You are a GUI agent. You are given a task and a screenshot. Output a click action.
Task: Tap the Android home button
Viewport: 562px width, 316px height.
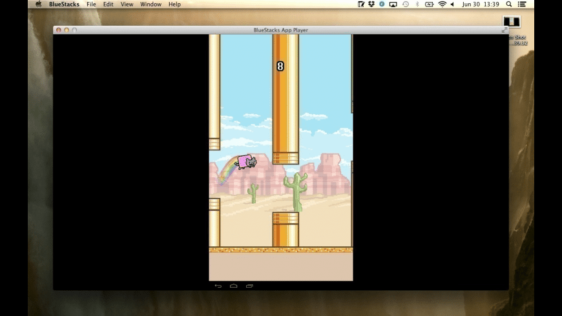234,286
